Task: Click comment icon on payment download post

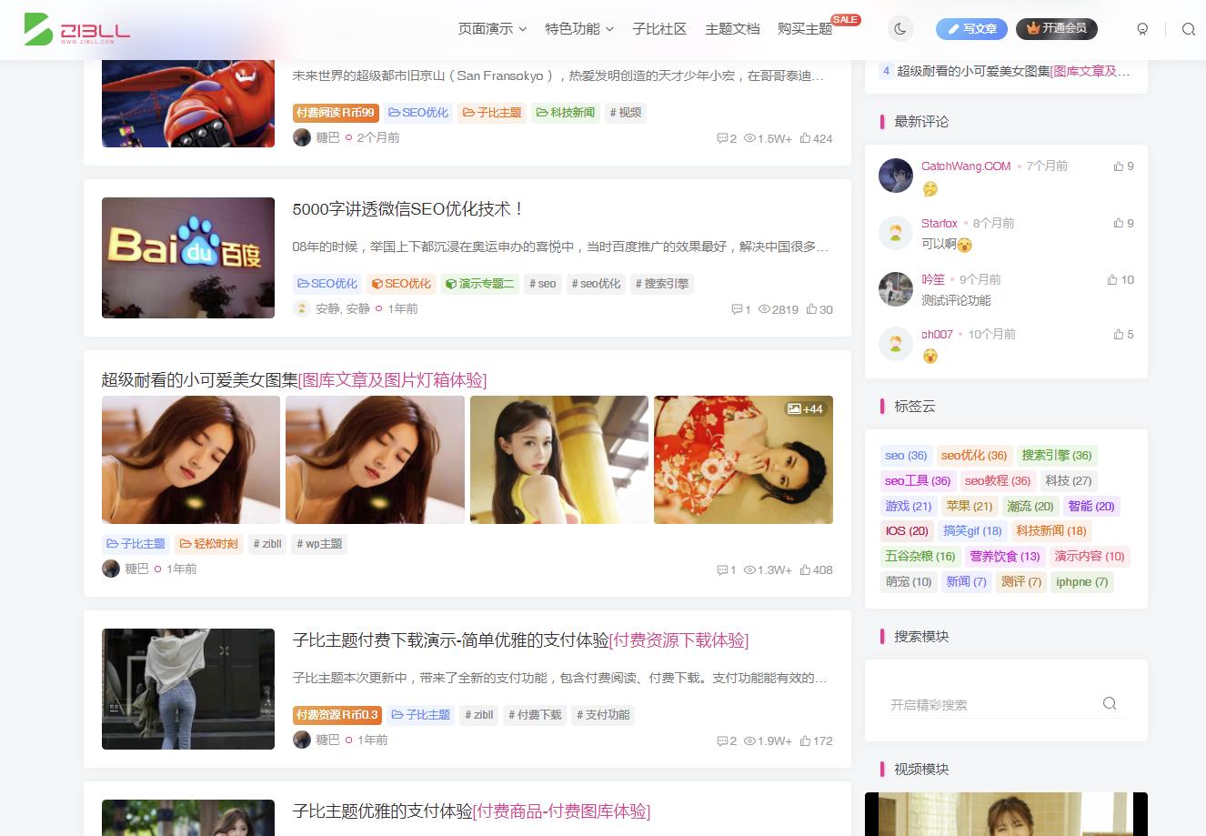Action: pos(722,740)
